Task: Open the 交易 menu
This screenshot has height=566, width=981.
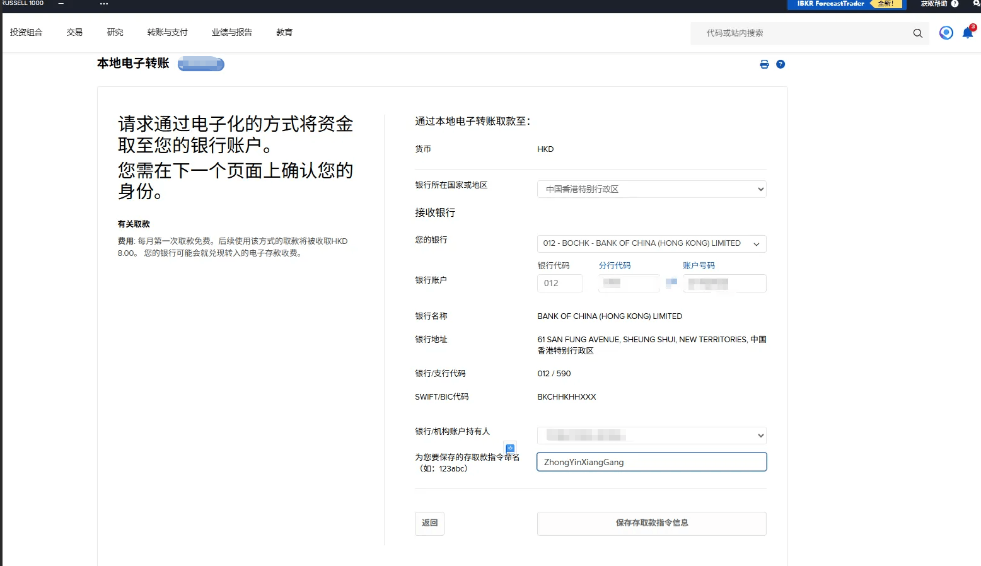Action: click(74, 33)
